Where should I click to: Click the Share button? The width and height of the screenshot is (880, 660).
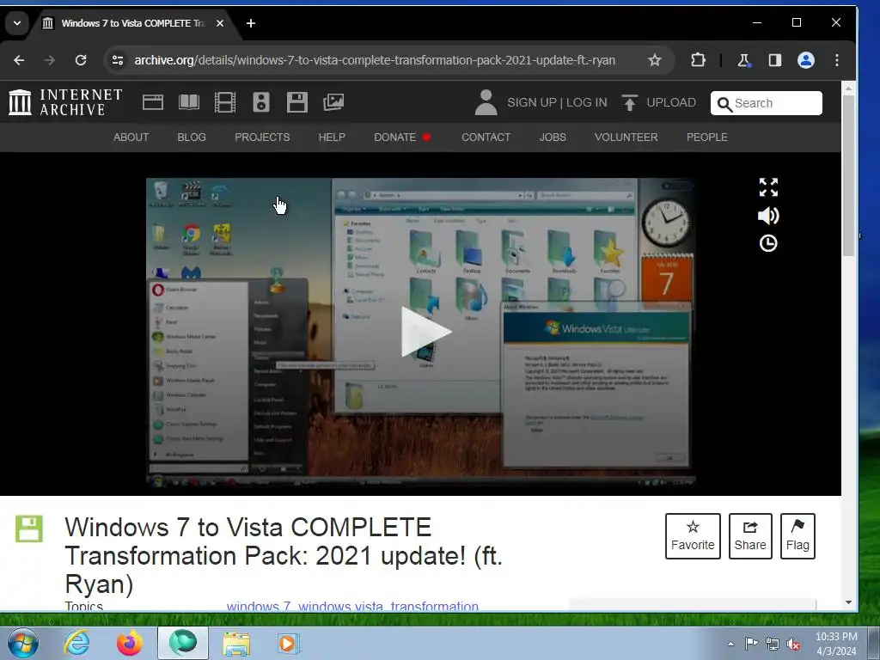pos(749,536)
